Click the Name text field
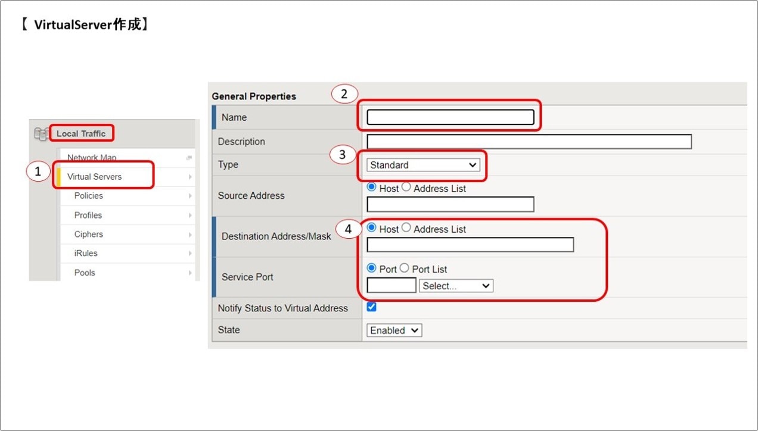 coord(450,117)
